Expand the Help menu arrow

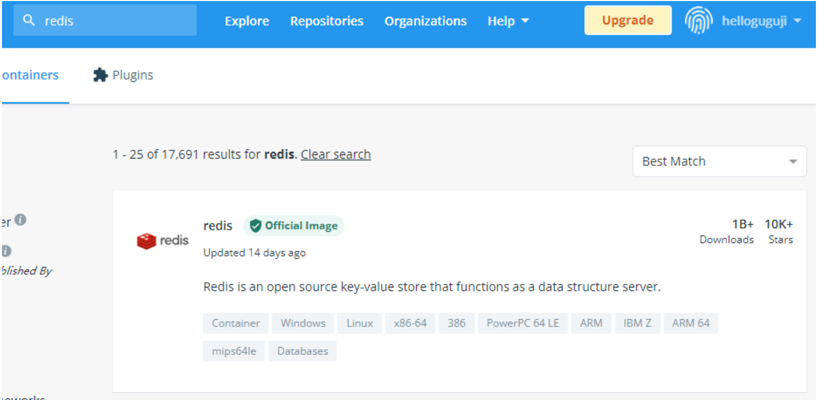(x=525, y=21)
